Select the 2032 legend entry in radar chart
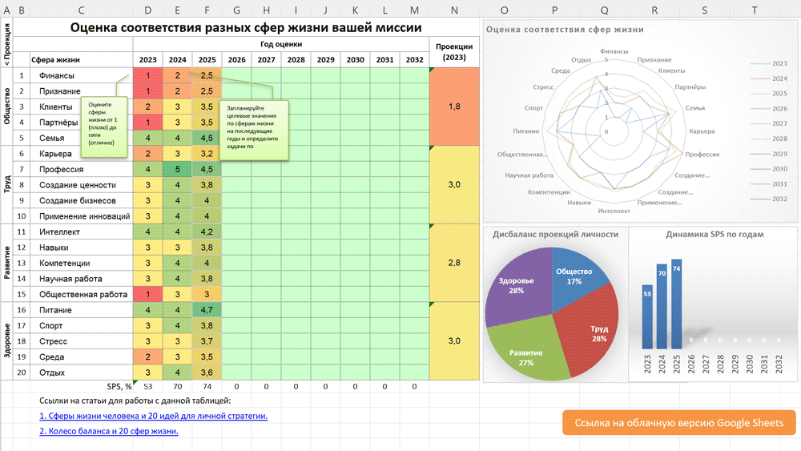Screen dimensions: 801x451 click(769, 199)
